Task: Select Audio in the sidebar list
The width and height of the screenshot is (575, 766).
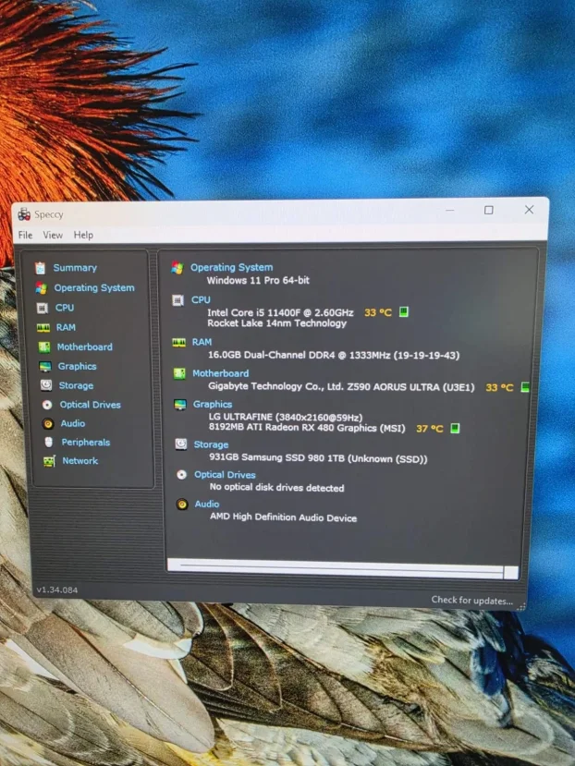Action: point(73,423)
